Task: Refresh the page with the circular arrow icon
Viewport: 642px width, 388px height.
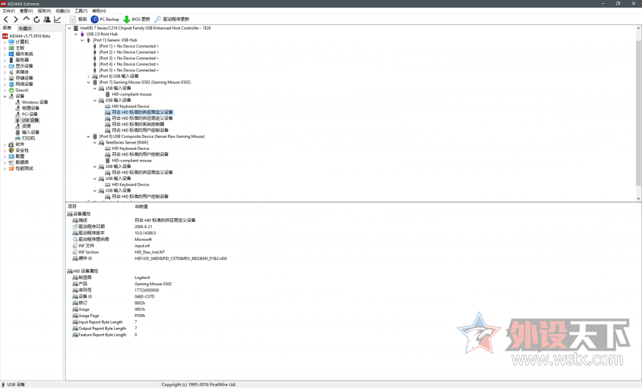Action: coord(37,19)
